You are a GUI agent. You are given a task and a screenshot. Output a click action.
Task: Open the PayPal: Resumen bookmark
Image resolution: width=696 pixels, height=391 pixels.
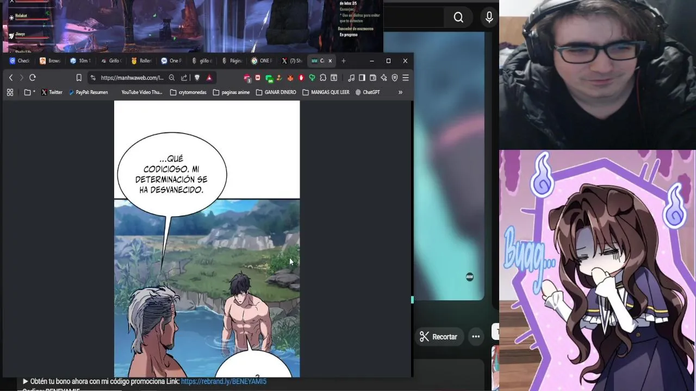[x=88, y=92]
